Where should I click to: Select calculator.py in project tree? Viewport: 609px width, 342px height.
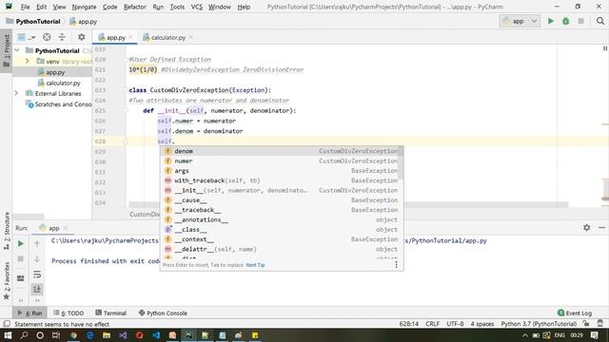[63, 83]
